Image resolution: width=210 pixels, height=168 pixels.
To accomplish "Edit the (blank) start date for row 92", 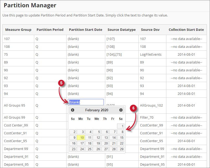I will tap(73, 78).
